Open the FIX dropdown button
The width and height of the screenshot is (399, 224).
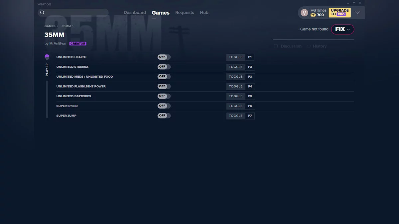click(342, 29)
